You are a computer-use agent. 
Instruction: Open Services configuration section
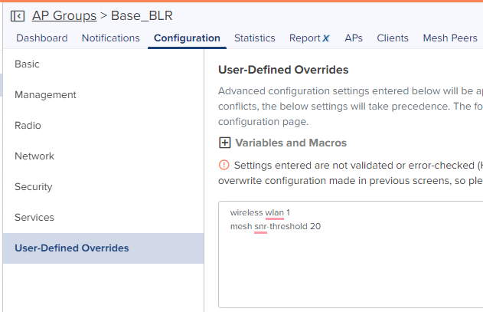103,218
